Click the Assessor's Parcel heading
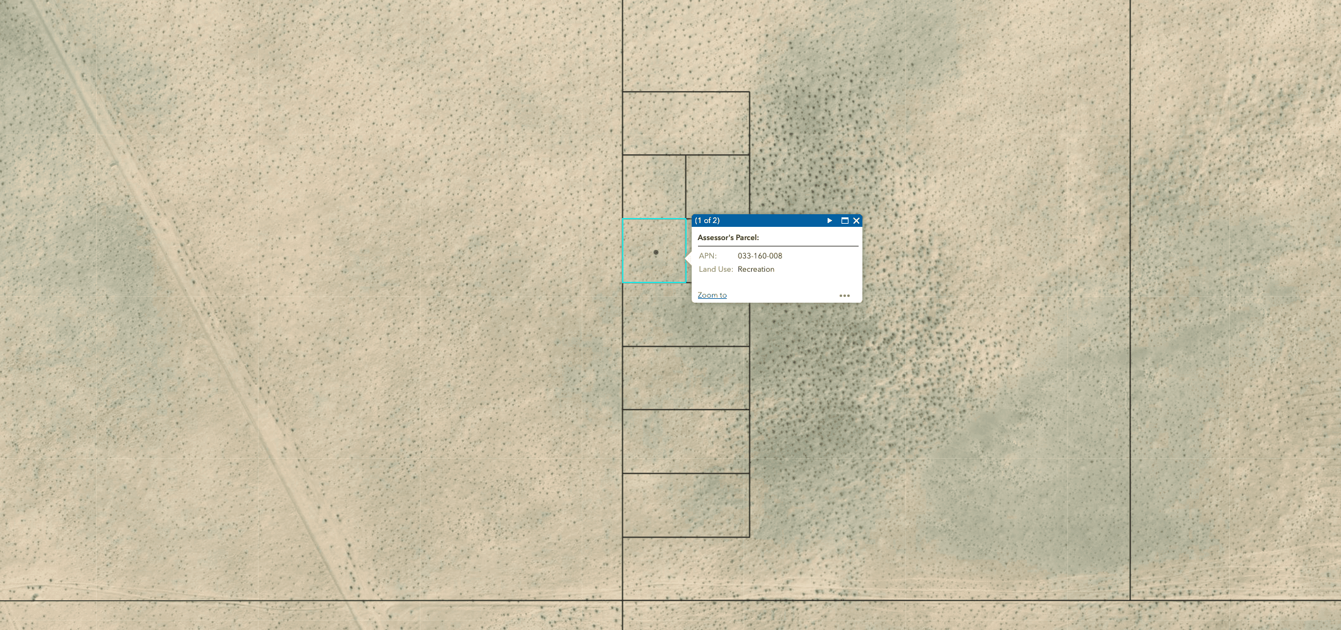 coord(728,238)
